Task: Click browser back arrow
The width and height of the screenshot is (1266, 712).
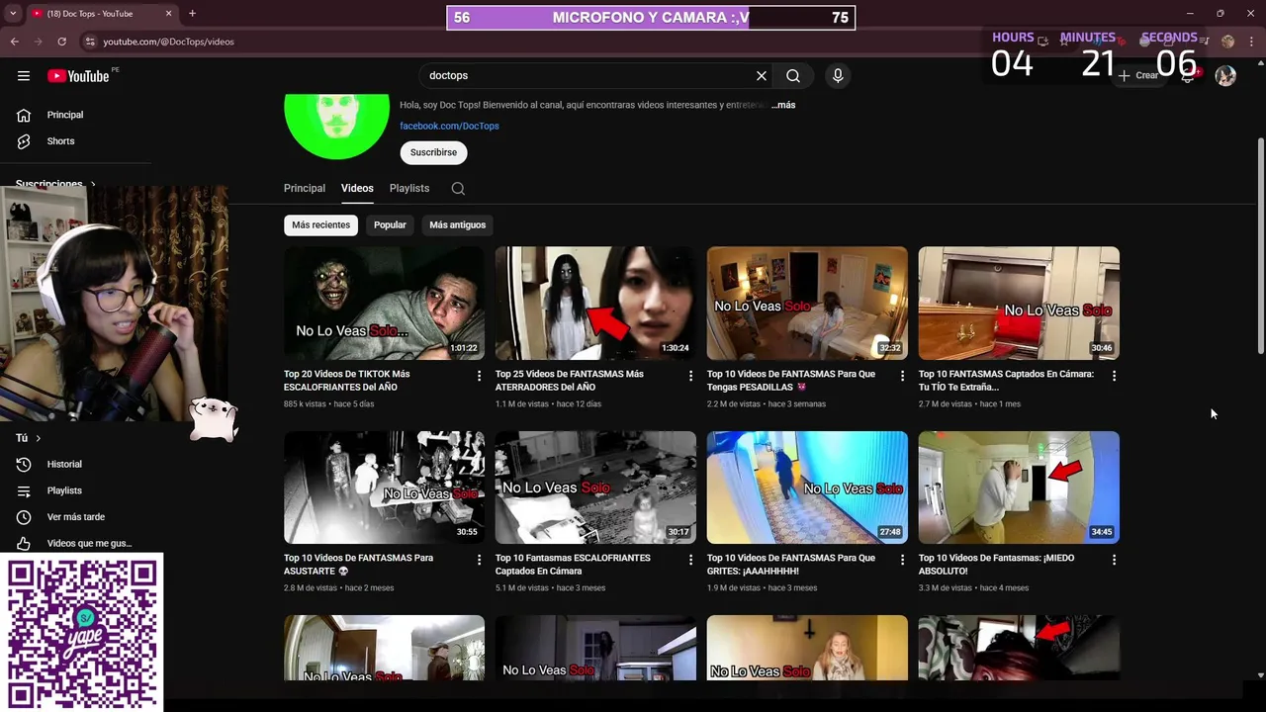Action: [x=14, y=42]
